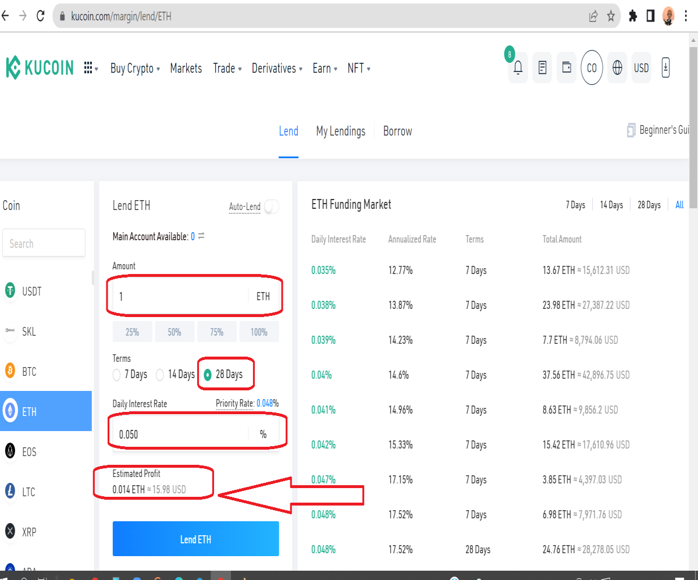Switch to the Borrow tab

(x=398, y=131)
